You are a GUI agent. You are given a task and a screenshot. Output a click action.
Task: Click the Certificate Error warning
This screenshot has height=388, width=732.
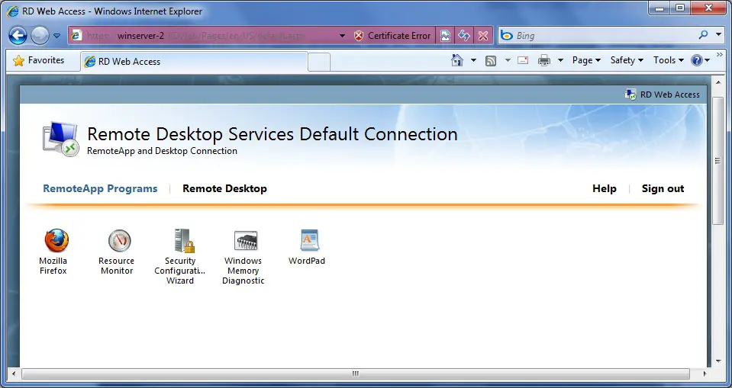pos(392,36)
